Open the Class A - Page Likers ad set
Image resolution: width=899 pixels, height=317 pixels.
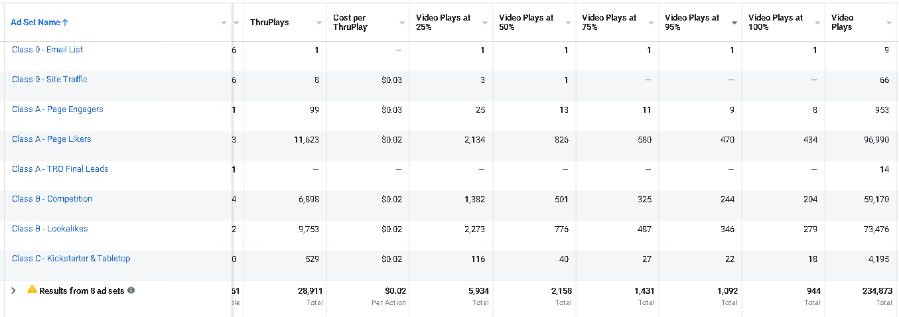(52, 139)
